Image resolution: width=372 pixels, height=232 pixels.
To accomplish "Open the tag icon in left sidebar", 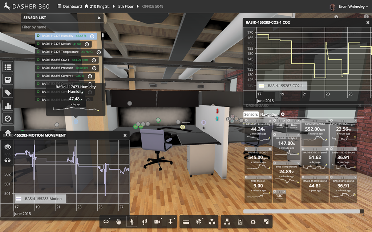I will pyautogui.click(x=8, y=92).
